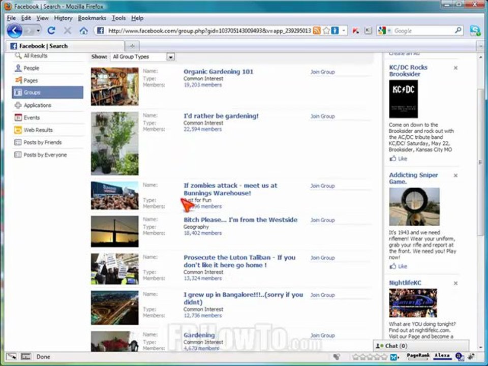Open the KC/DC Rocks Brooksider ad title
Image resolution: width=488 pixels, height=366 pixels.
[408, 71]
